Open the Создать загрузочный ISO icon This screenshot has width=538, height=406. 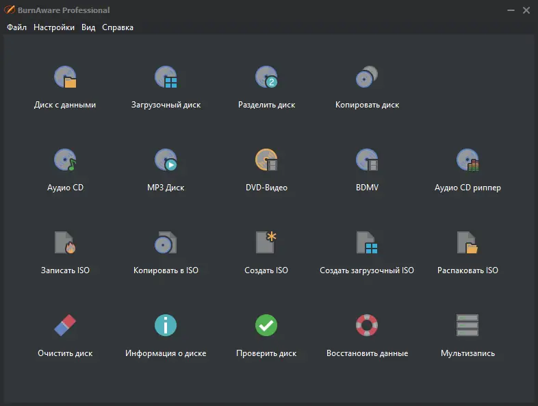pyautogui.click(x=367, y=242)
